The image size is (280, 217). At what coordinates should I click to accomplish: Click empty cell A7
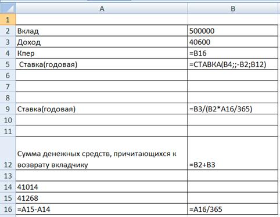tap(102, 86)
